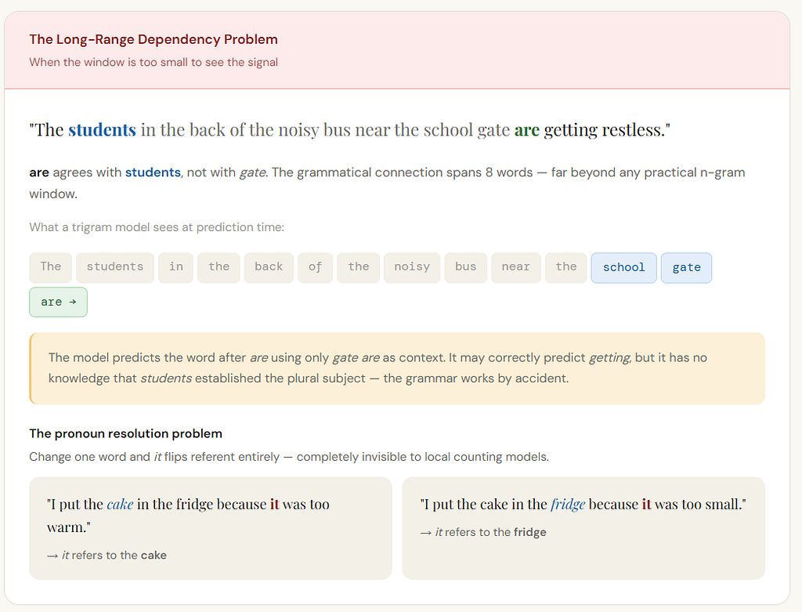Click the 'The' token chip
The height and width of the screenshot is (612, 802).
51,267
